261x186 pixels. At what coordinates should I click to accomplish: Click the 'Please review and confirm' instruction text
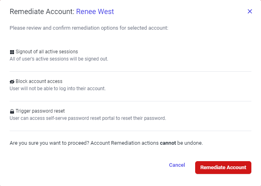click(x=89, y=28)
